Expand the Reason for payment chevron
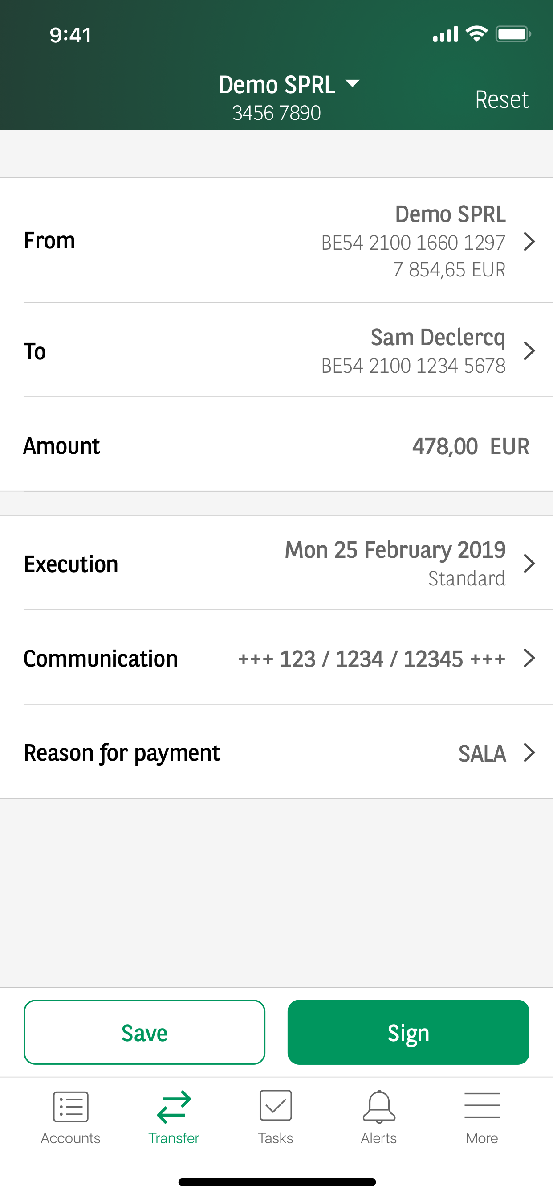The height and width of the screenshot is (1199, 553). click(x=529, y=753)
